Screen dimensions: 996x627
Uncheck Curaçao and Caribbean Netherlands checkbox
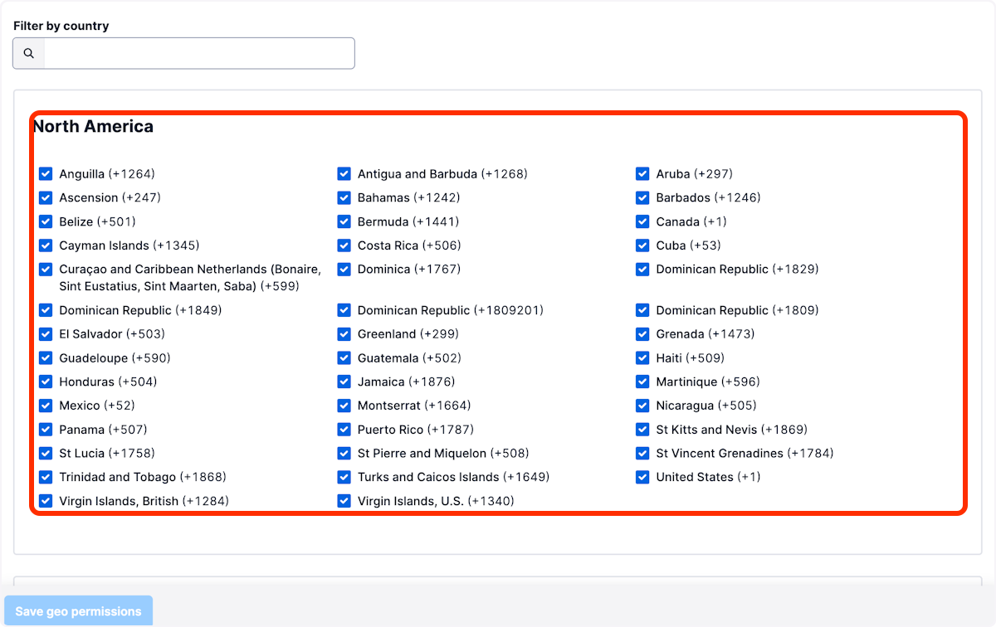(46, 270)
